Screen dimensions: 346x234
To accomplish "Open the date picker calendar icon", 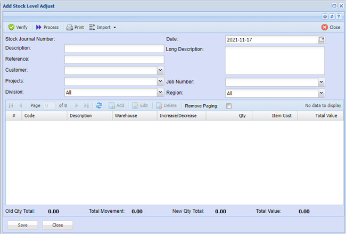I will tap(321, 39).
